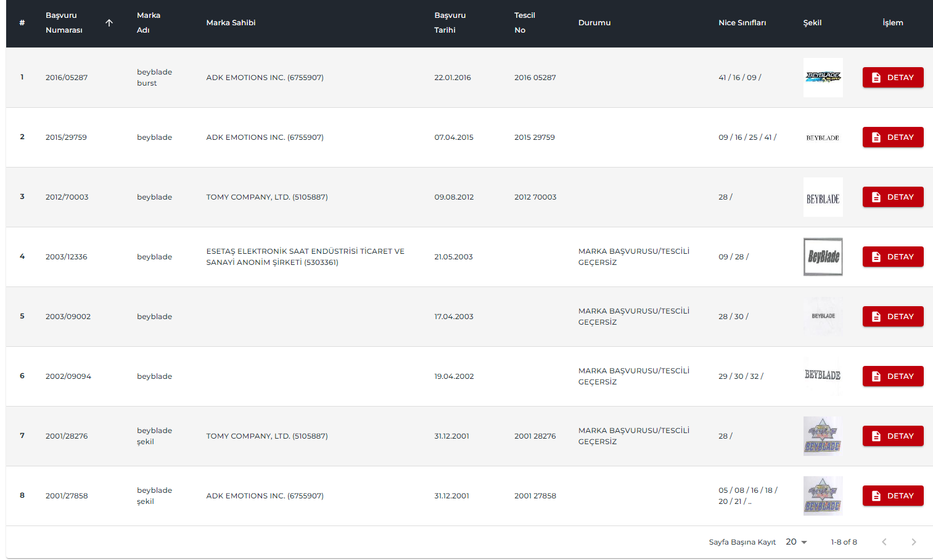Click the '1-8 of 8' pagination text
This screenshot has height=560, width=933.
[844, 542]
